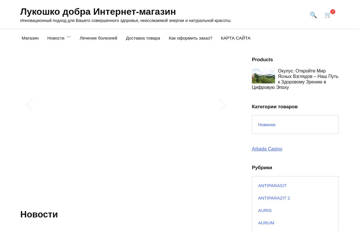The width and height of the screenshot is (359, 231).
Task: Open the AURUM rubric
Action: pyautogui.click(x=266, y=223)
